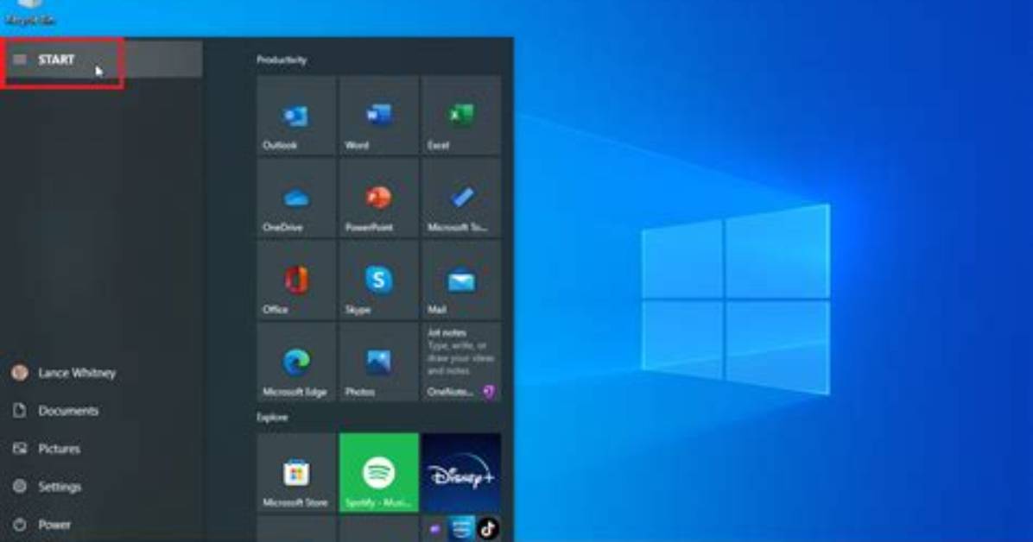Image resolution: width=1033 pixels, height=542 pixels.
Task: Open the OneNote tile
Action: coord(461,362)
